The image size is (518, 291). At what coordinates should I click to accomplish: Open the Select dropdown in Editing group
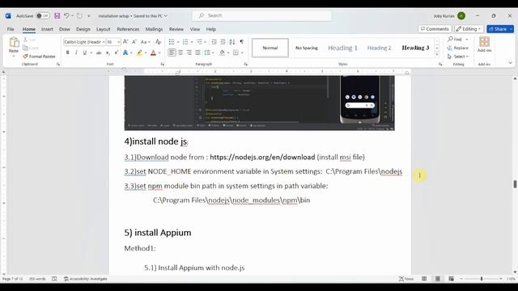pyautogui.click(x=458, y=57)
